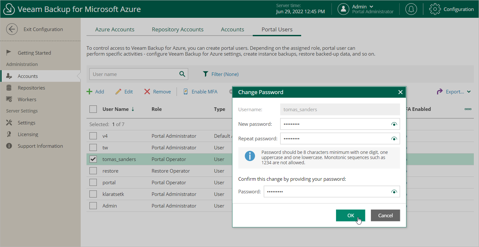Click the search magnifier icon
Image resolution: width=479 pixels, height=247 pixels.
click(x=182, y=74)
